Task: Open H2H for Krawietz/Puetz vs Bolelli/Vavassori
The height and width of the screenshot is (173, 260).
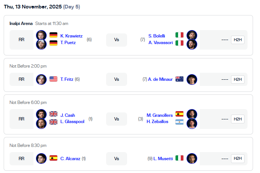Action: tap(238, 40)
